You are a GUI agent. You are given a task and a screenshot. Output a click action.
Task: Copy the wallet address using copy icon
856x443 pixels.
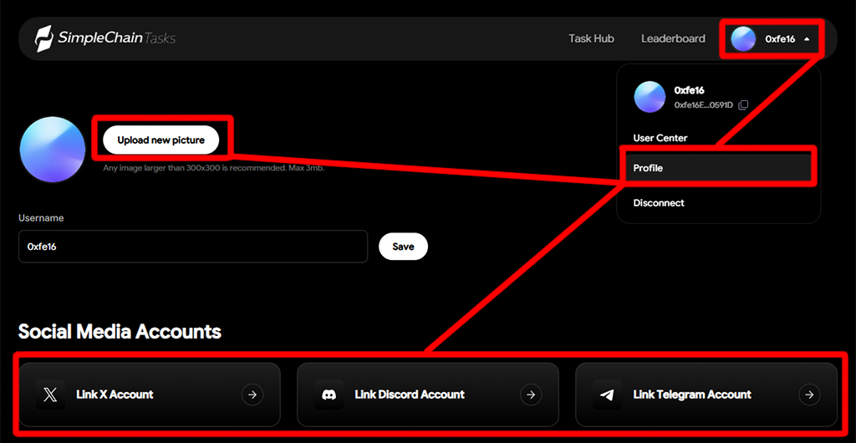coord(743,104)
